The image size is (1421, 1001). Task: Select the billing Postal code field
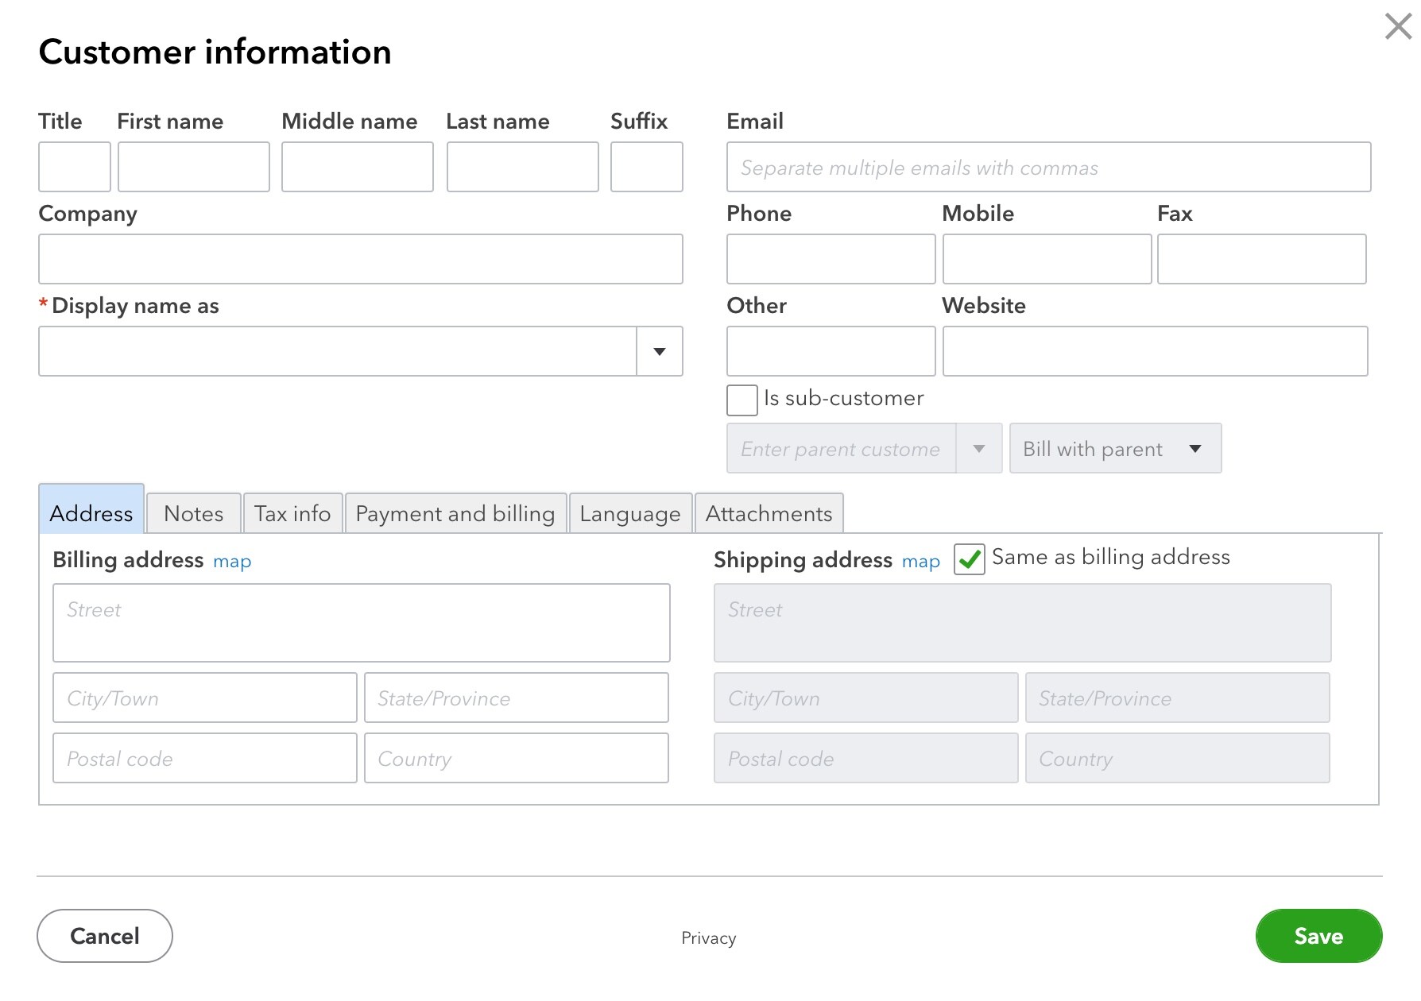[205, 758]
